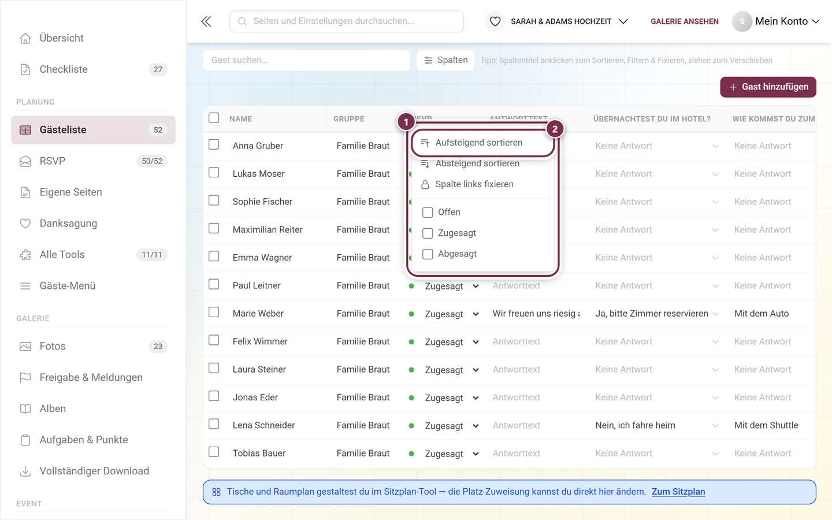This screenshot has width=832, height=520.
Task: Check the Abgesagt filter checkbox
Action: click(x=428, y=254)
